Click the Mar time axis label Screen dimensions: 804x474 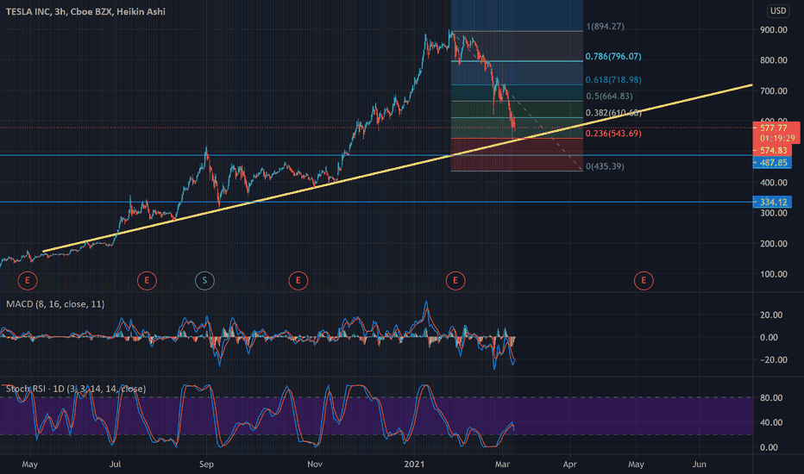pyautogui.click(x=502, y=465)
